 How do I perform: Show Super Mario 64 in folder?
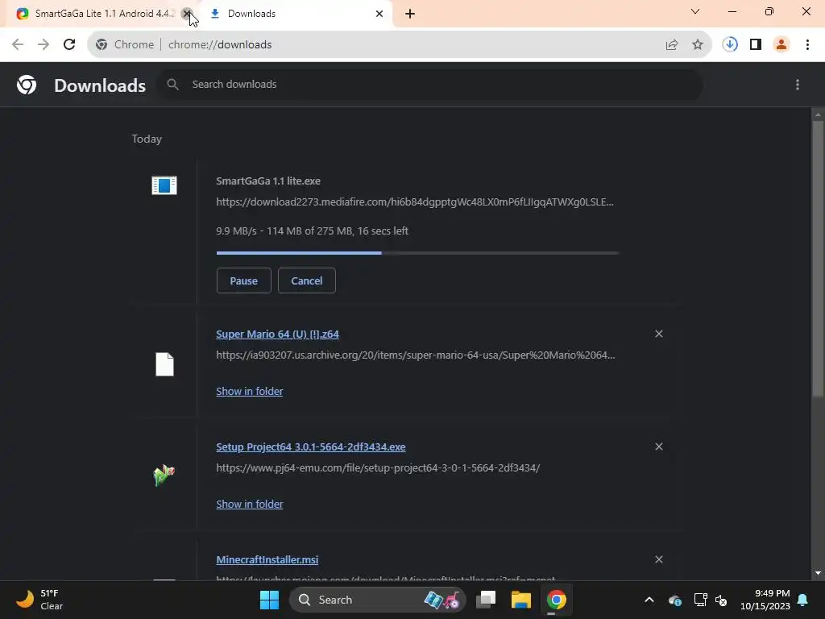[x=250, y=391]
